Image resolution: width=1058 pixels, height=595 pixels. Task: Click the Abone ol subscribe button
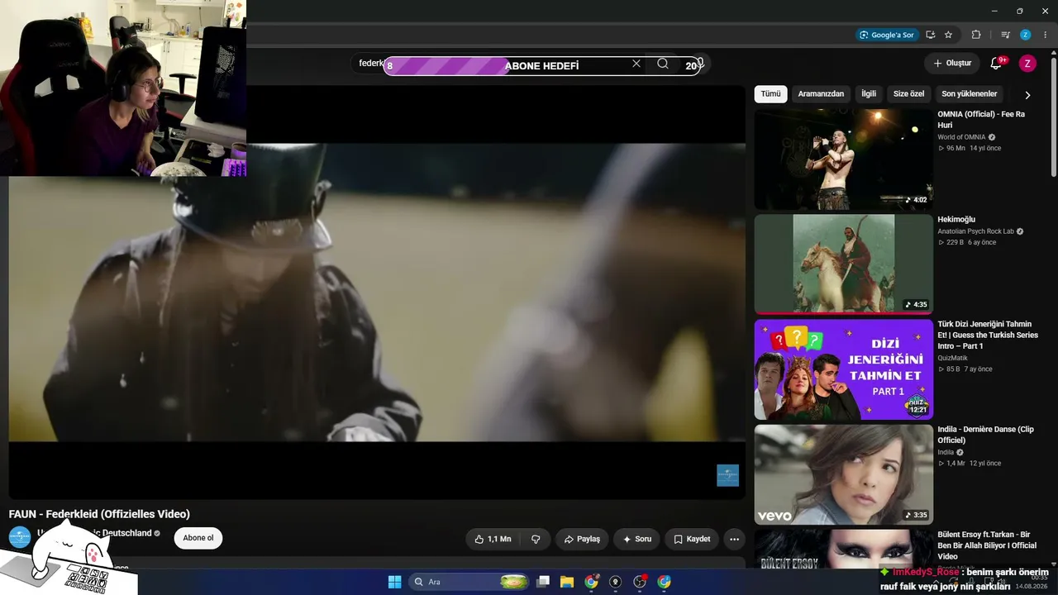click(198, 538)
